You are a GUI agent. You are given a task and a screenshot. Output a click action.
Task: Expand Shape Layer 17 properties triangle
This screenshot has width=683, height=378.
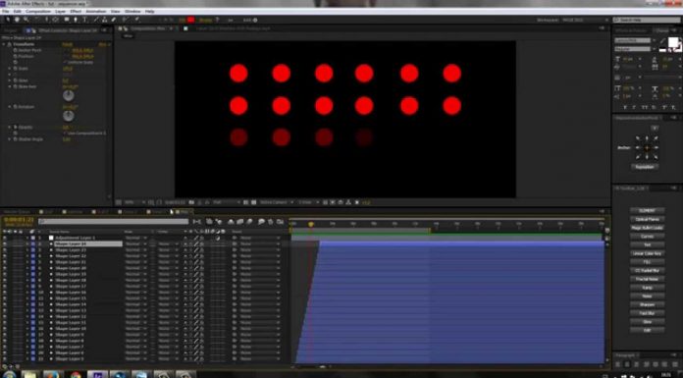point(27,286)
